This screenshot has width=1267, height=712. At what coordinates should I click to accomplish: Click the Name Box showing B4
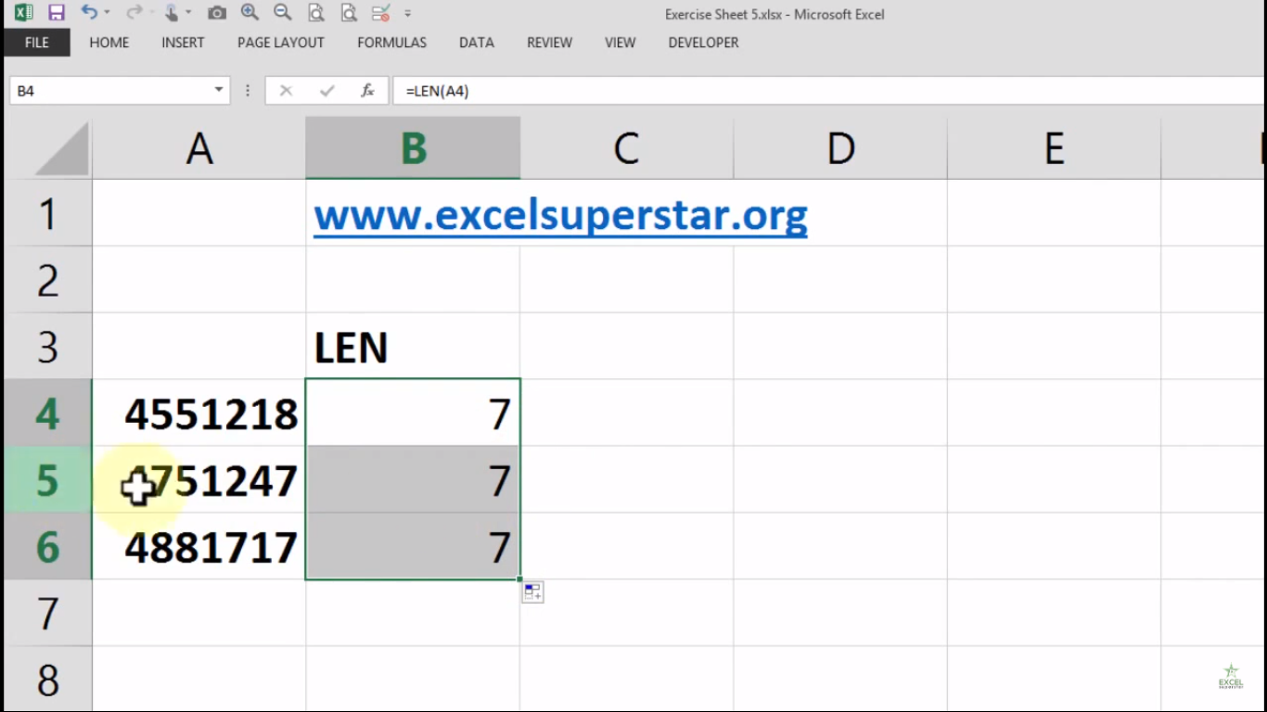pos(109,91)
